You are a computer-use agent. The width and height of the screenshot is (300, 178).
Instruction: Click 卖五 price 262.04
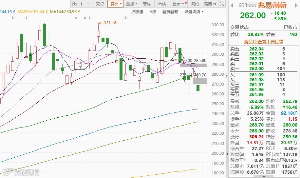[256, 49]
